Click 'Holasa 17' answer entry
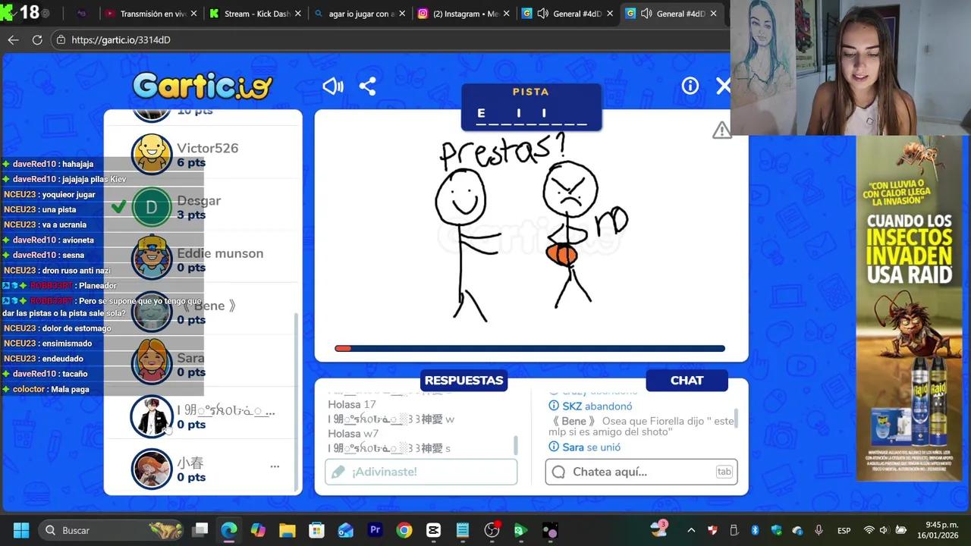The image size is (971, 546). 352,404
